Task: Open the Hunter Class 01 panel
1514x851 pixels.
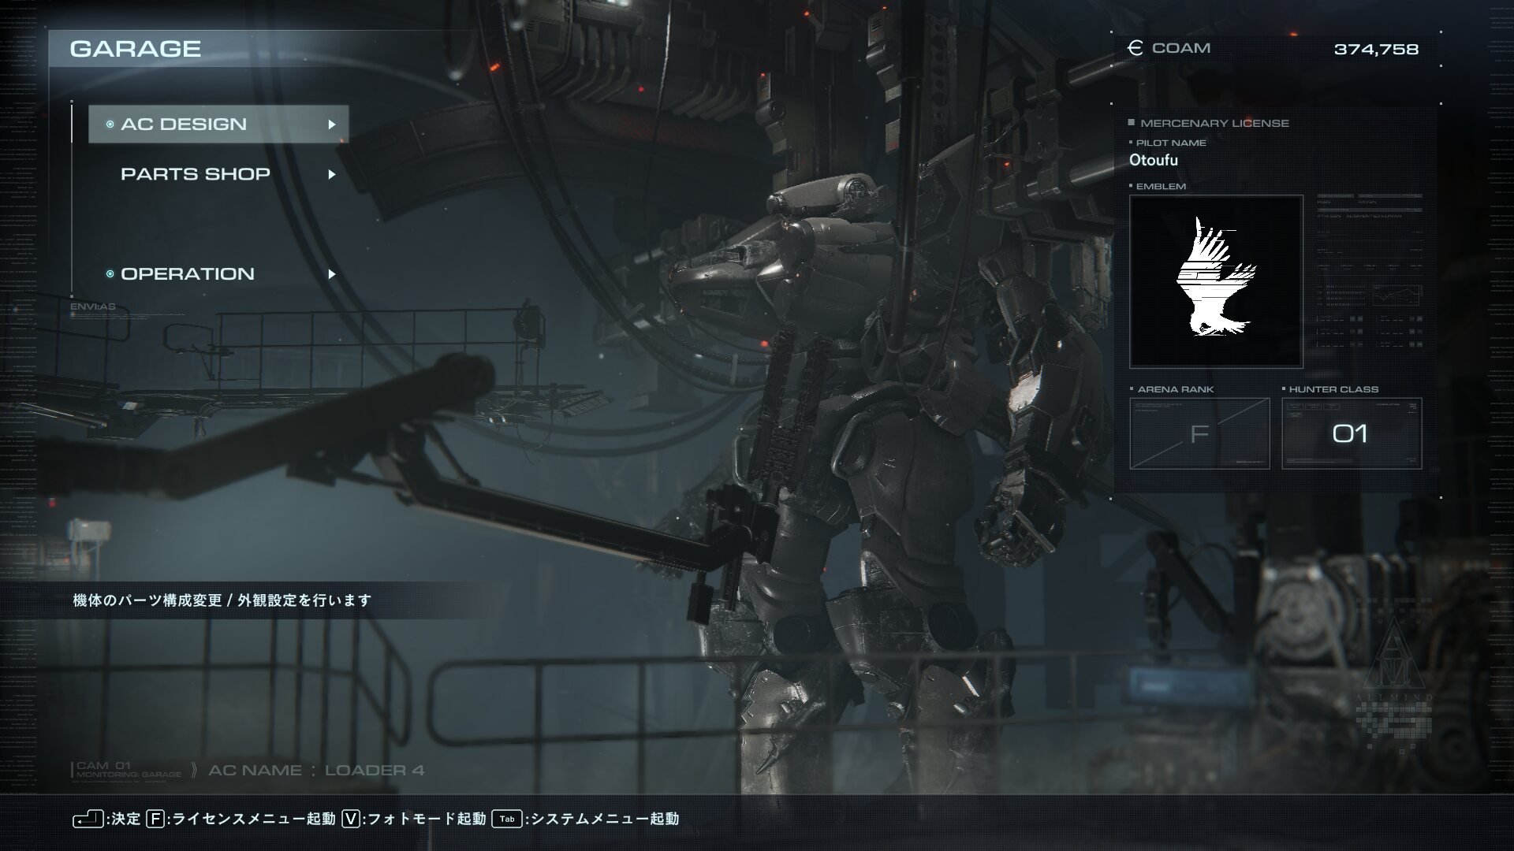Action: (1351, 433)
